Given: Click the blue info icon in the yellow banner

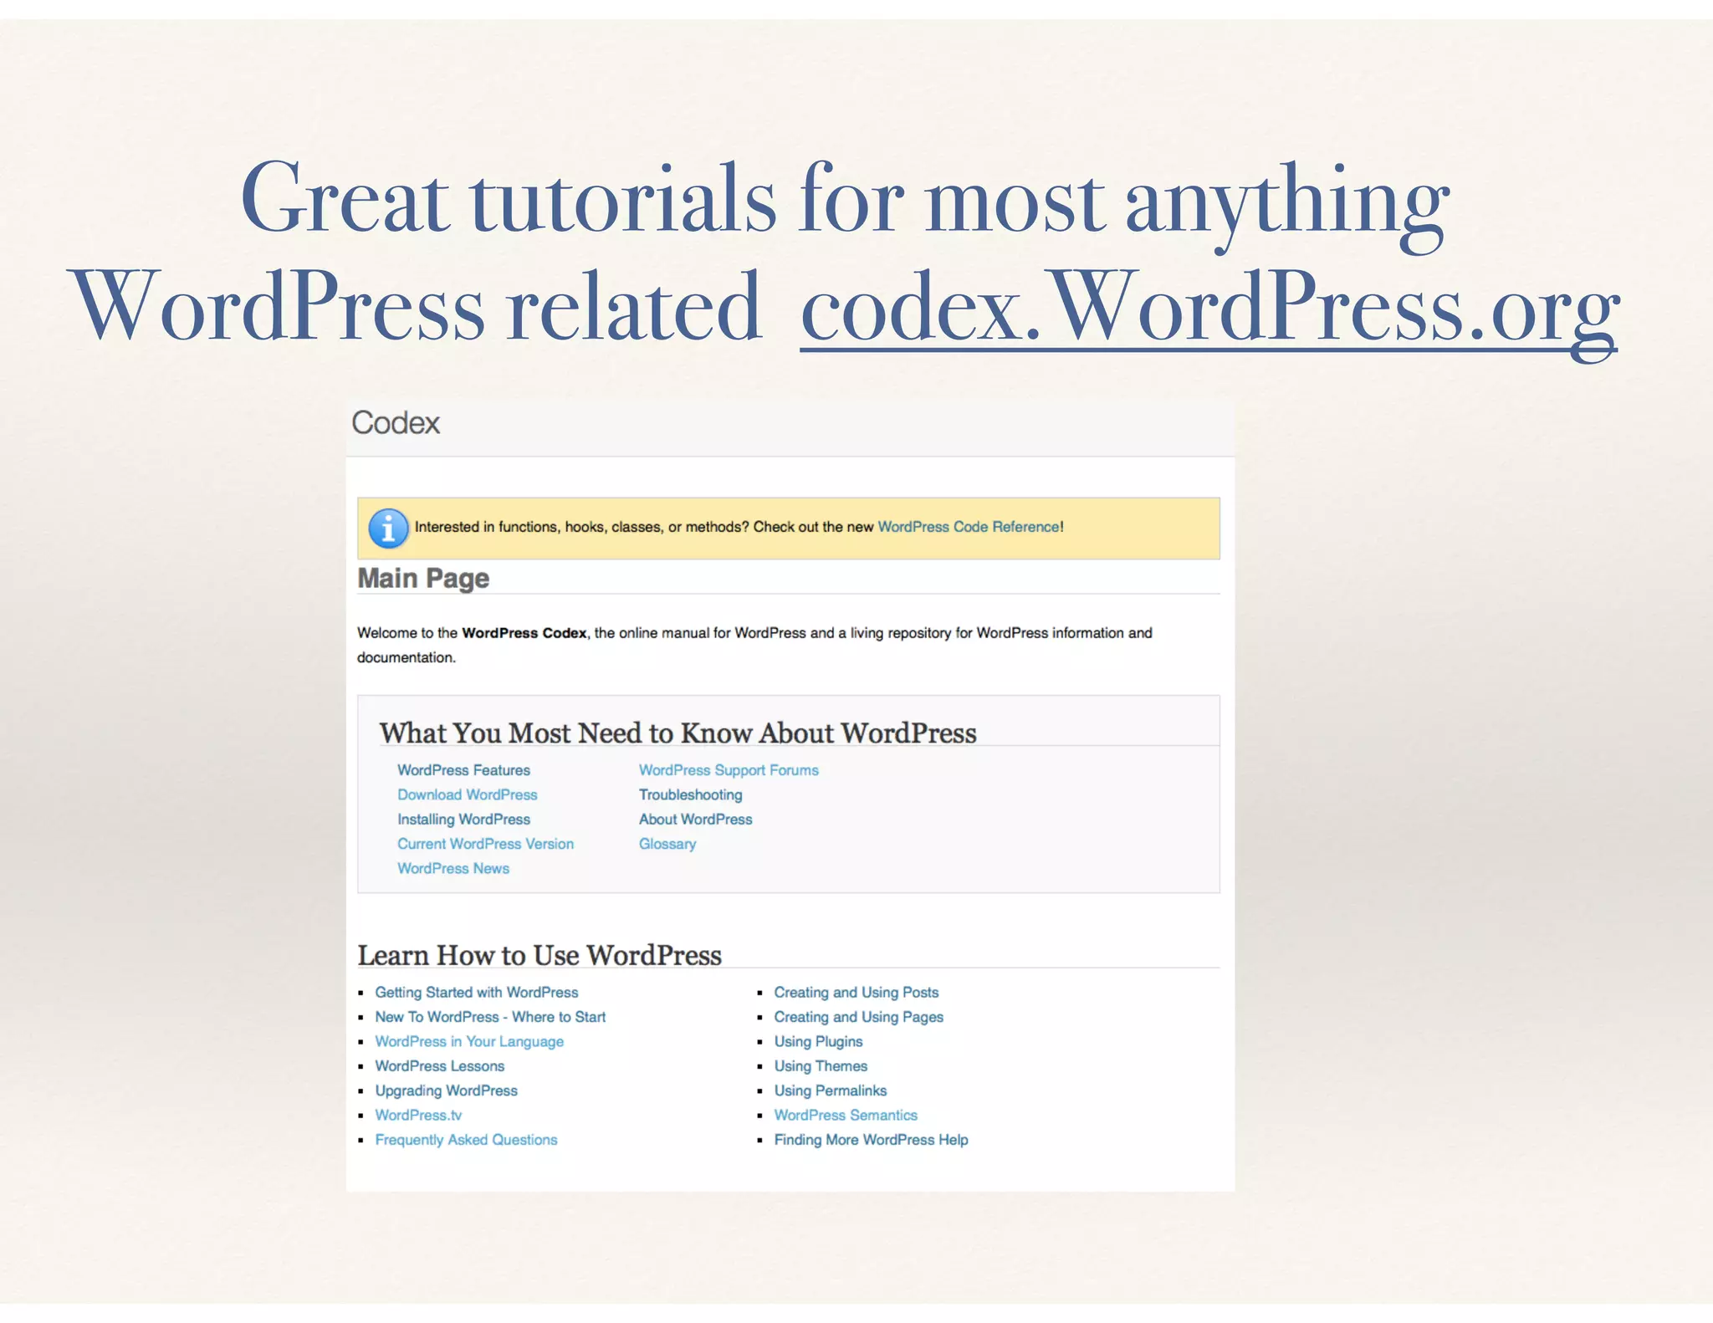Looking at the screenshot, I should click(388, 529).
